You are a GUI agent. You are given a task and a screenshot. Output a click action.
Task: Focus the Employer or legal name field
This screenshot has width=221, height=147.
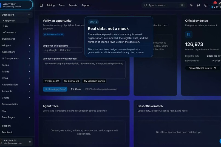click(63, 50)
